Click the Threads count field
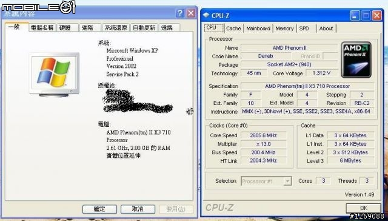Image resolution: width=388 pixels, height=221 pixels. [366, 181]
